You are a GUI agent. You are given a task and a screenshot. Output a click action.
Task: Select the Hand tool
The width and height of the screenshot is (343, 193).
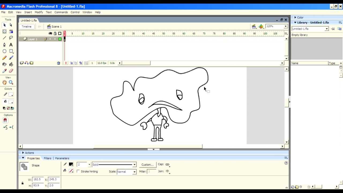[x=4, y=83]
